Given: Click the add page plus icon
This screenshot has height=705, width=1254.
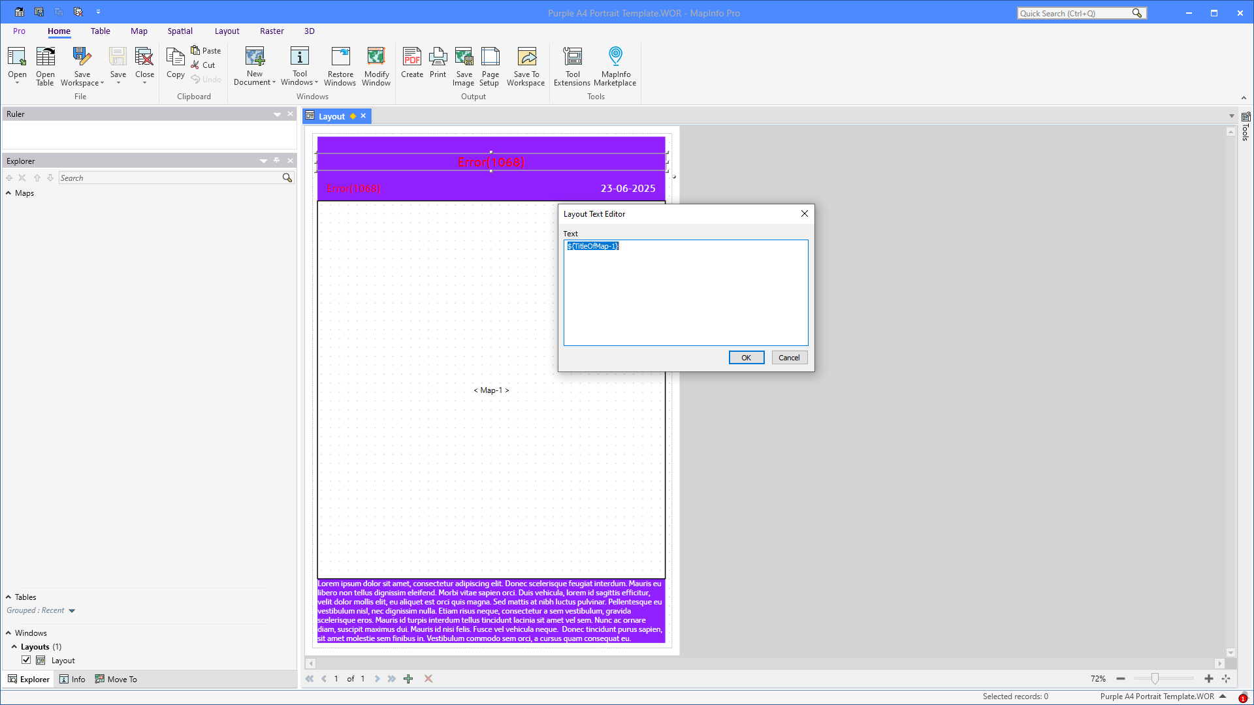Looking at the screenshot, I should pyautogui.click(x=408, y=679).
